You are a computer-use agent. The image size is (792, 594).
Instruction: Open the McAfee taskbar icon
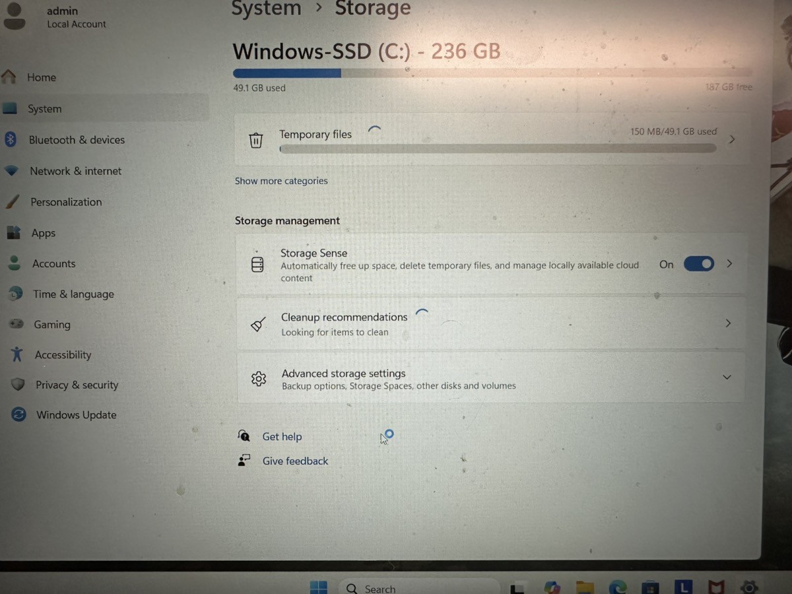pyautogui.click(x=716, y=587)
